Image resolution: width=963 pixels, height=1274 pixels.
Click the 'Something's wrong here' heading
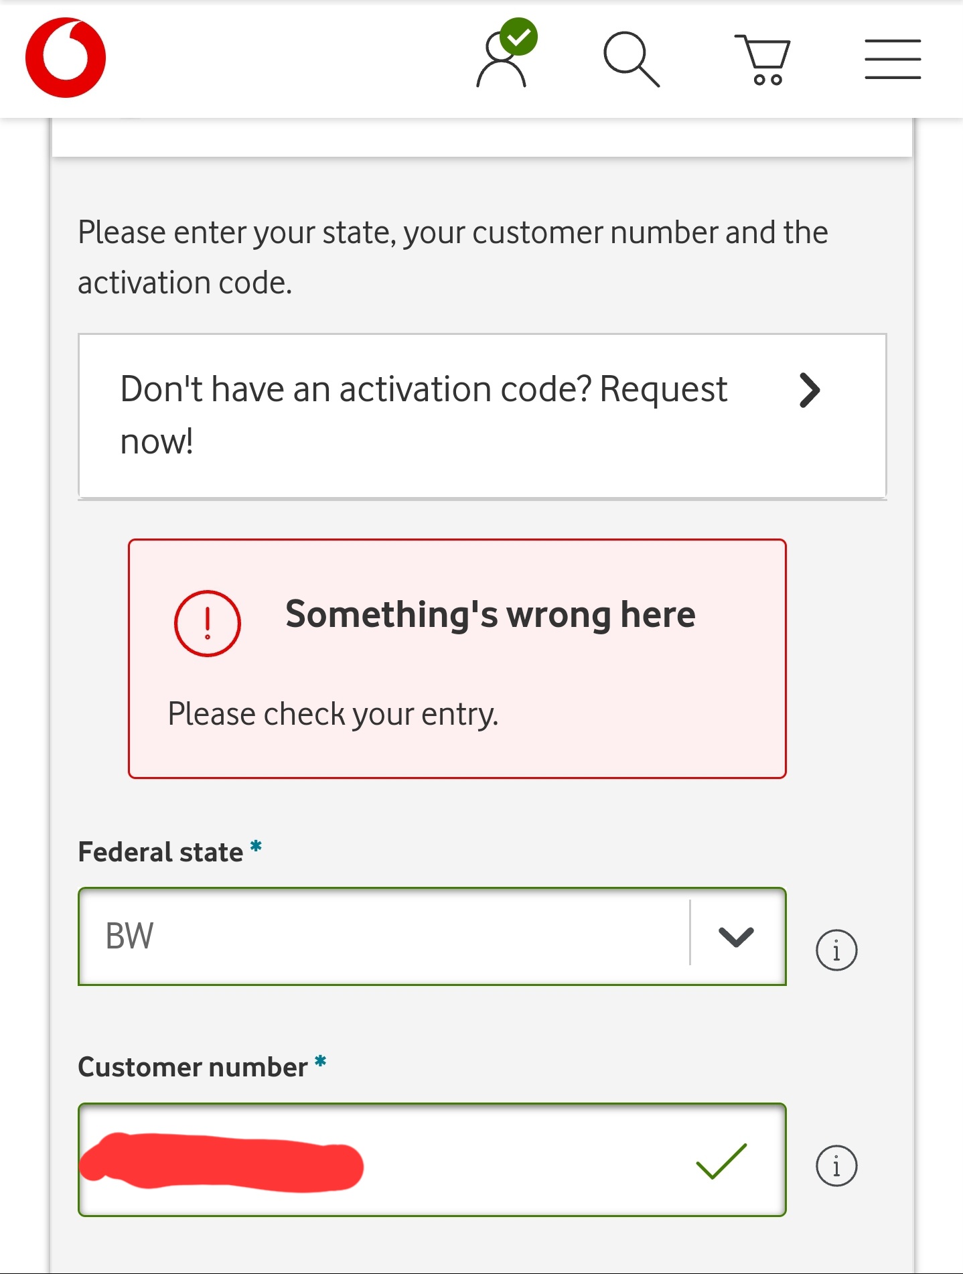tap(490, 614)
